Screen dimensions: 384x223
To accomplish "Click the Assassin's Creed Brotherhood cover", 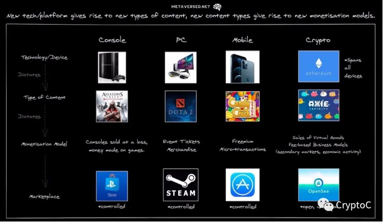I will [112, 106].
